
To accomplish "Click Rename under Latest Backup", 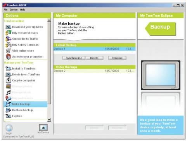I will tap(117, 58).
